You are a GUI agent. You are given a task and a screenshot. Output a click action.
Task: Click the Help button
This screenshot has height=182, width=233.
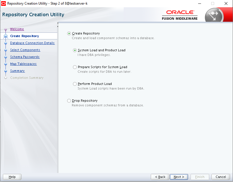click(x=12, y=177)
